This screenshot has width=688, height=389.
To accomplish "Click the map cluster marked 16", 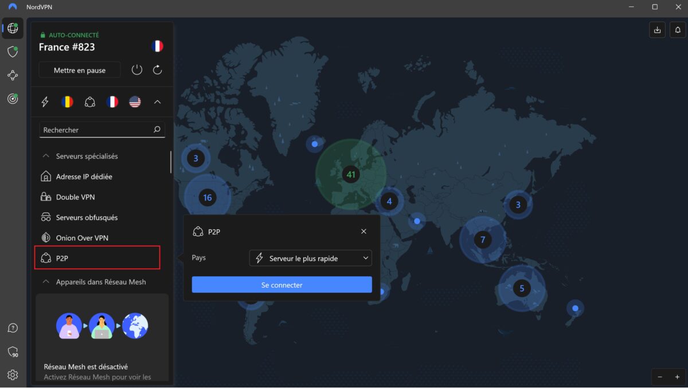I will click(x=207, y=198).
